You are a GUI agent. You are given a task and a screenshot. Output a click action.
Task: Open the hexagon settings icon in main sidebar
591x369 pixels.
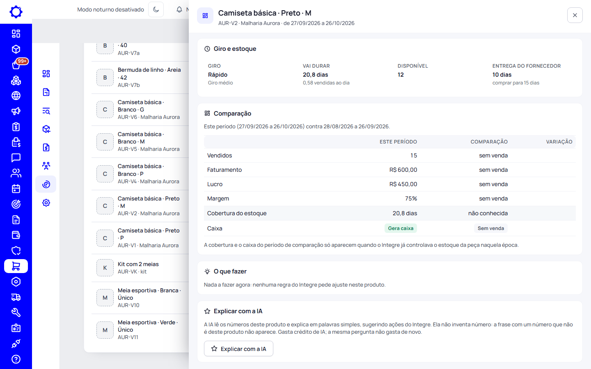(x=16, y=282)
